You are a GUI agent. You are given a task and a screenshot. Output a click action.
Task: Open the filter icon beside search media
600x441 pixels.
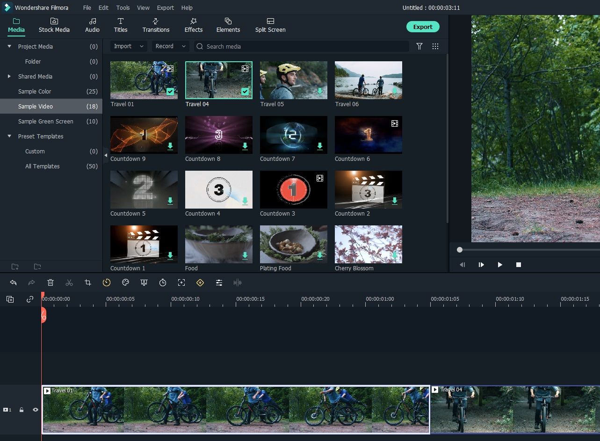[419, 46]
